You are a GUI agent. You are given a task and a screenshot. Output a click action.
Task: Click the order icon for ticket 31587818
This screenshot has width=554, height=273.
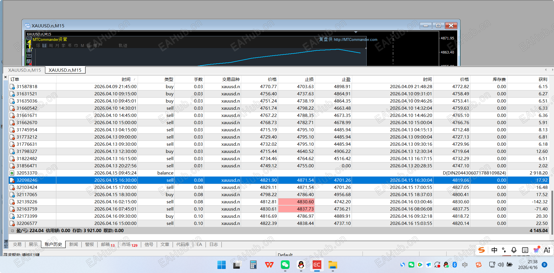pos(12,86)
